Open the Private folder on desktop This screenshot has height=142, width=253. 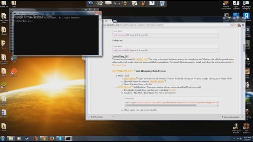tap(4, 127)
